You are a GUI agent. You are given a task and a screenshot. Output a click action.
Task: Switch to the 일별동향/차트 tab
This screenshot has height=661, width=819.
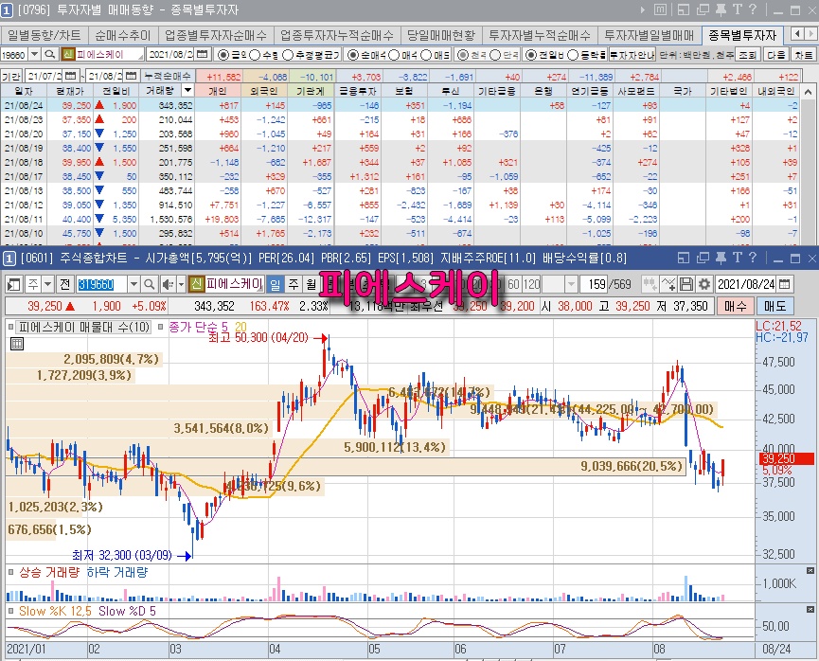click(x=45, y=35)
